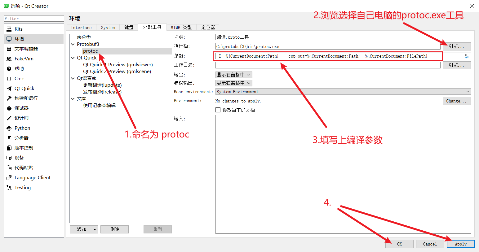The width and height of the screenshot is (479, 252).
Task: Click the variable chooser icon in 参数 field
Action: [467, 56]
